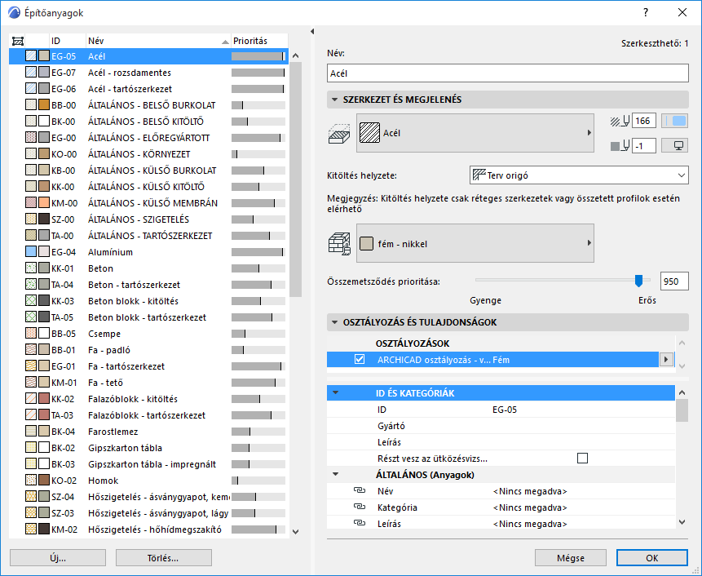This screenshot has height=576, width=702.
Task: Collapse ID ÉS KATEGÓRIÁK group
Action: [336, 392]
